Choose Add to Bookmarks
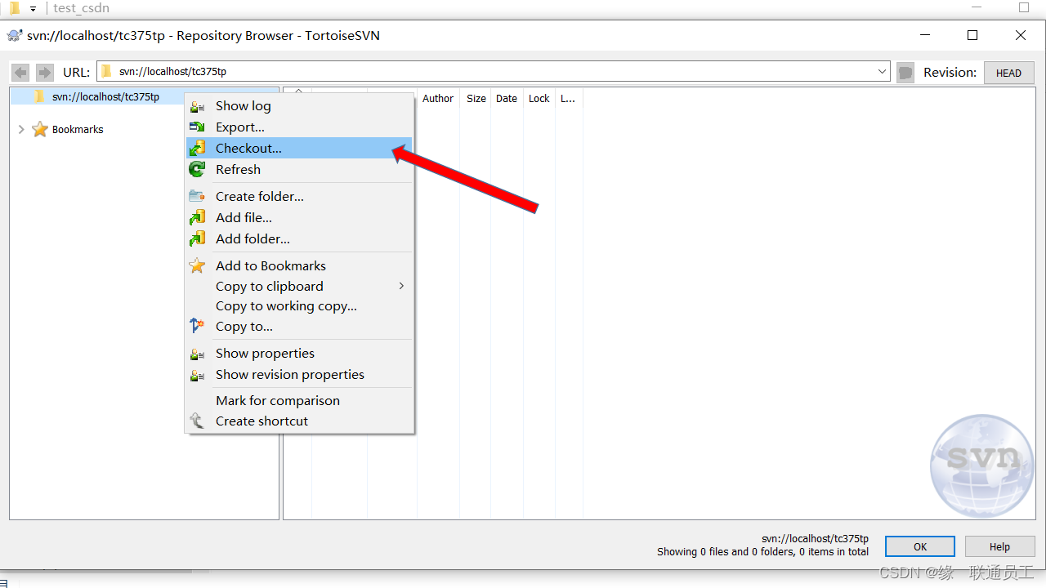This screenshot has width=1046, height=588. pyautogui.click(x=270, y=265)
